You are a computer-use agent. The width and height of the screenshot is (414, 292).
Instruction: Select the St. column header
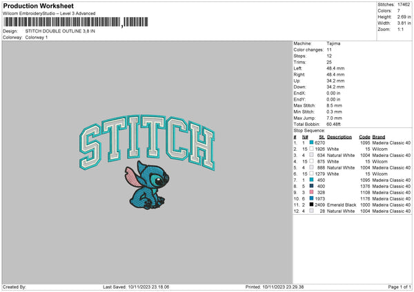point(322,137)
